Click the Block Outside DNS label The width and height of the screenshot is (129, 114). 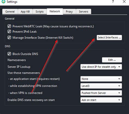(25, 54)
